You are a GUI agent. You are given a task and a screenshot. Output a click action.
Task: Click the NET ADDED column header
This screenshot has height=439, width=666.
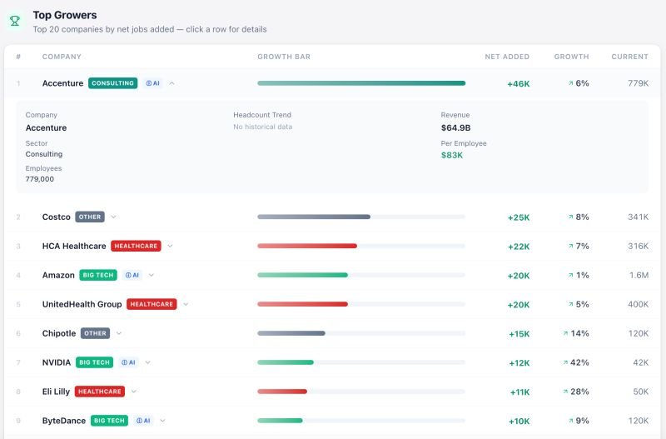click(x=507, y=57)
